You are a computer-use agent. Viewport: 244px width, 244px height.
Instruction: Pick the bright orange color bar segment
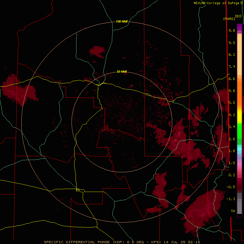coord(239,94)
